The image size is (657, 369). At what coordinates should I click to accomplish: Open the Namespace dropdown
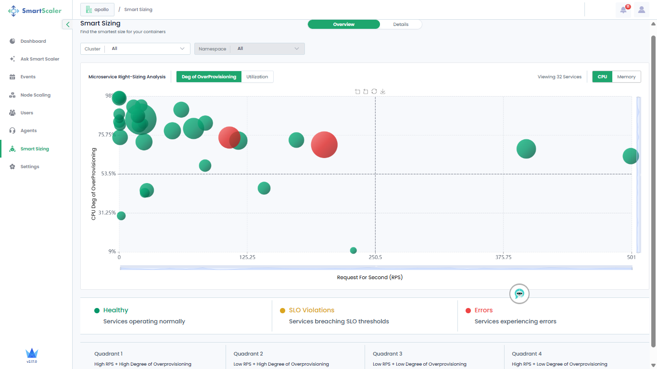click(249, 49)
